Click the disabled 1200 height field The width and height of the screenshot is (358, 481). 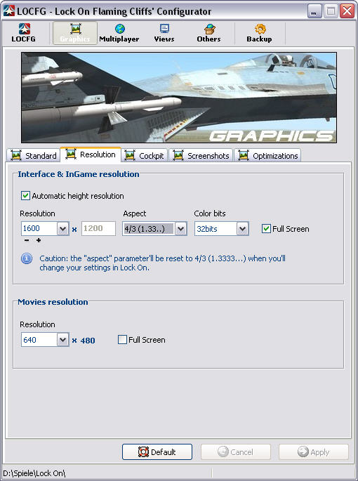[98, 228]
